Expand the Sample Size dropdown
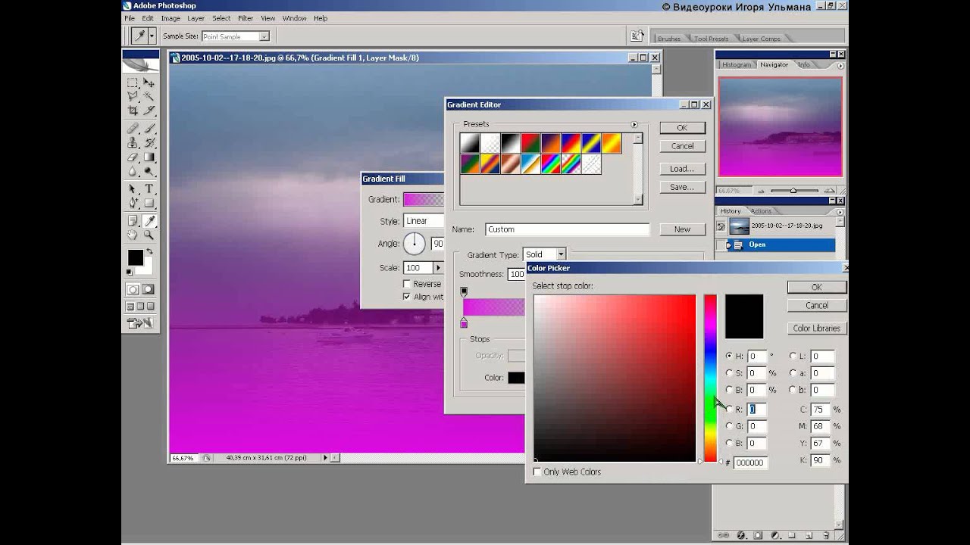Image resolution: width=970 pixels, height=545 pixels. tap(236, 36)
